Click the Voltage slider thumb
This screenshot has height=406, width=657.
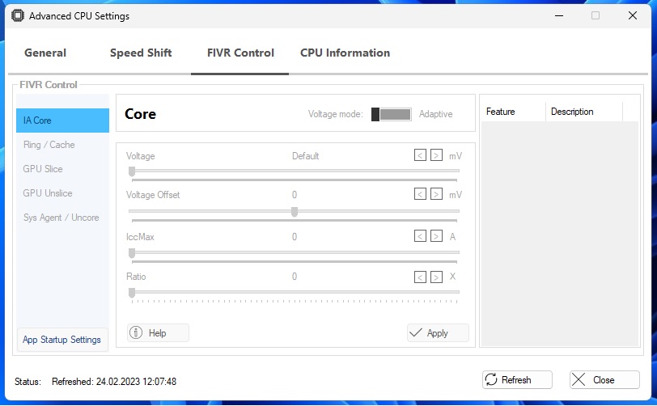pyautogui.click(x=132, y=171)
